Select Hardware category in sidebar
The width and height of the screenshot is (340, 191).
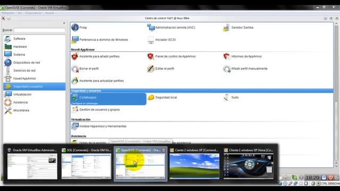(34, 47)
